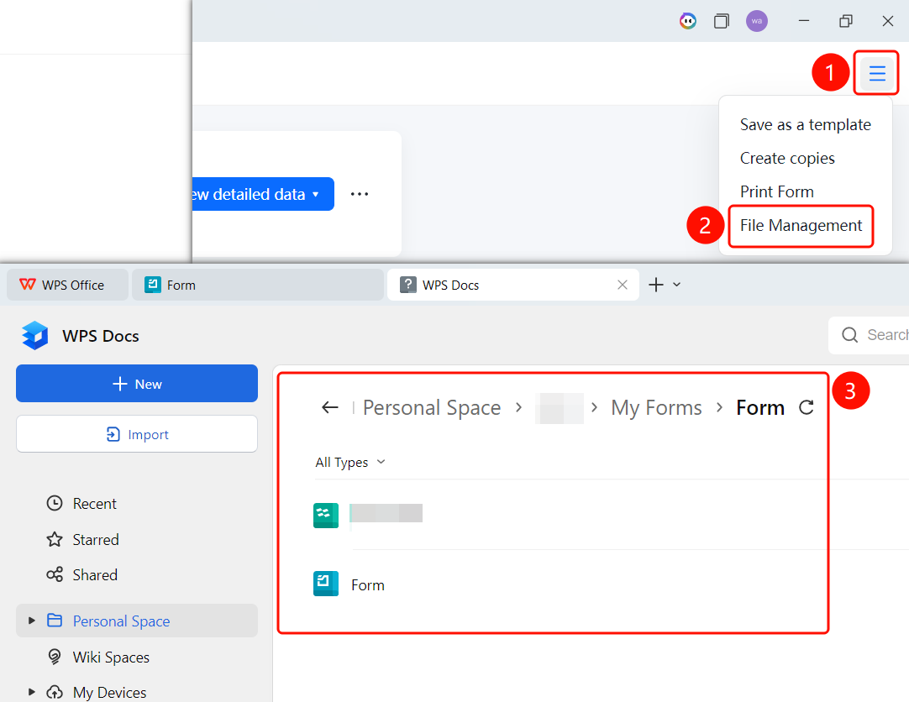Go to My Forms in the breadcrumb
The width and height of the screenshot is (909, 702).
(x=656, y=408)
